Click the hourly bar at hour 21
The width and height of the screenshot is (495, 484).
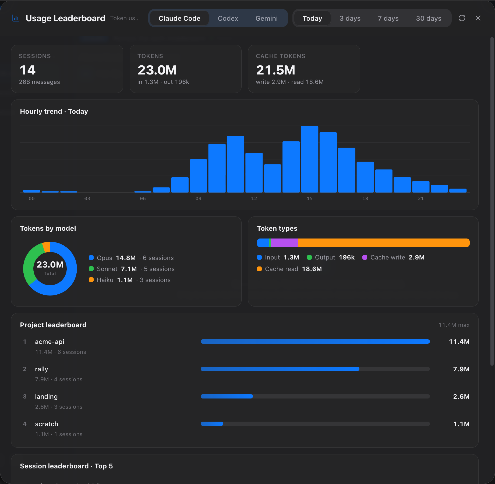421,187
